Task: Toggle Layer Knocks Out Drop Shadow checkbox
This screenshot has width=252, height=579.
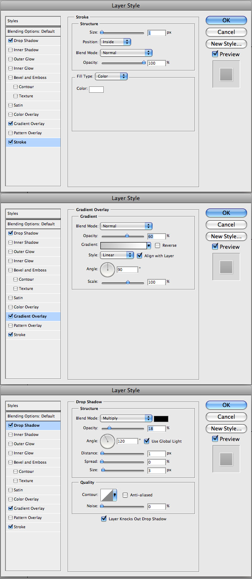Action: click(x=104, y=519)
